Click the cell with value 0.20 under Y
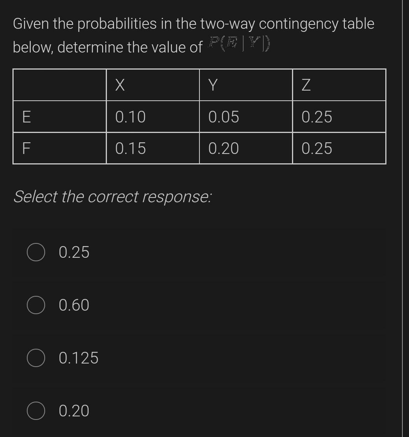 (x=223, y=148)
